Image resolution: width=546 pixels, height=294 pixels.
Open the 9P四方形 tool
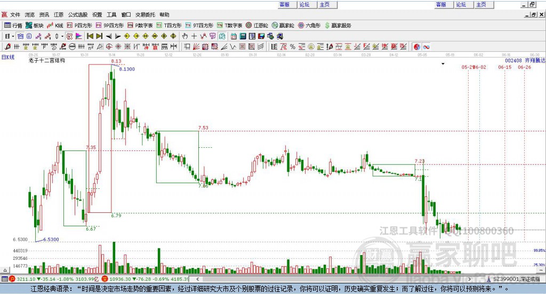tap(110, 26)
